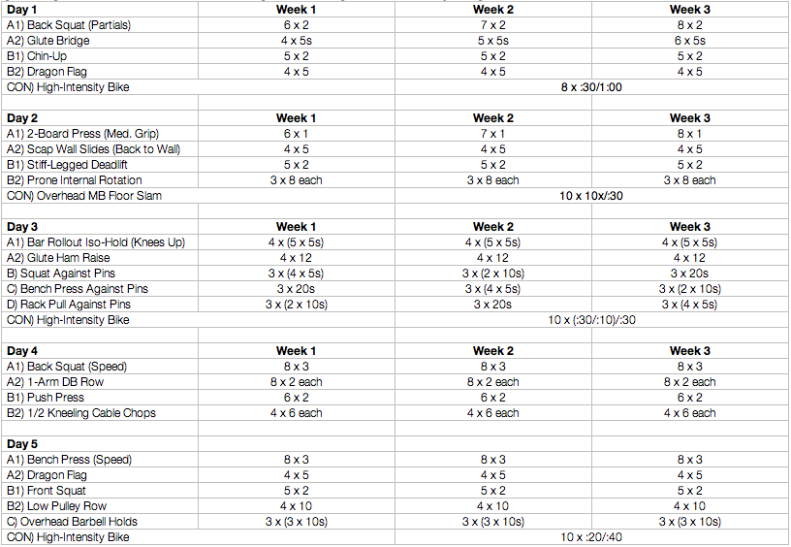Click the 2-Board Press (Med. Grip) cell
This screenshot has width=791, height=547.
(x=100, y=134)
